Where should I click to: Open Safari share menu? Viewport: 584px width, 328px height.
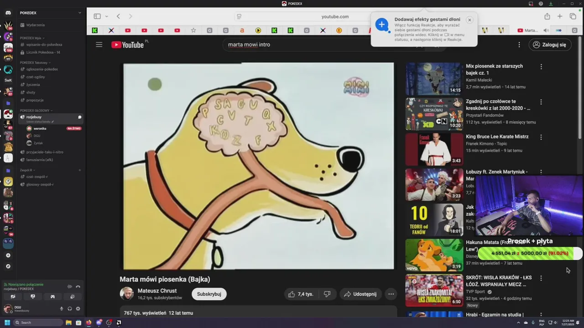click(547, 16)
